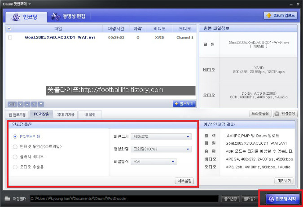This screenshot has width=303, height=207.
Task: Click the 프리셋 공유 button
Action: coord(260,114)
